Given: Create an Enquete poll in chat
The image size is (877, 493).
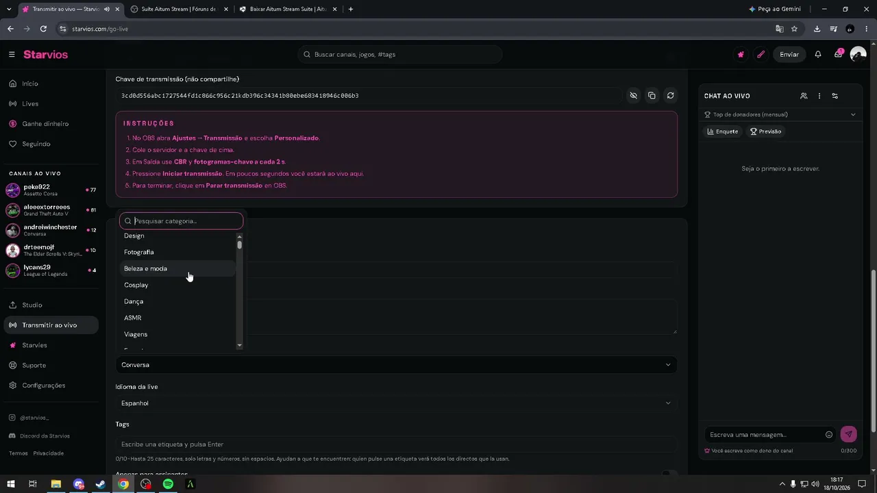Looking at the screenshot, I should tap(723, 131).
